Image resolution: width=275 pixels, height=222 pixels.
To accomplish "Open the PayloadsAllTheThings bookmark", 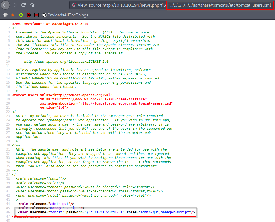I will [x=65, y=15].
